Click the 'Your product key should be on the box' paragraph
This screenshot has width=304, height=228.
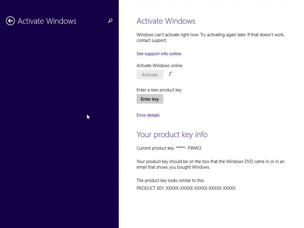(x=210, y=164)
